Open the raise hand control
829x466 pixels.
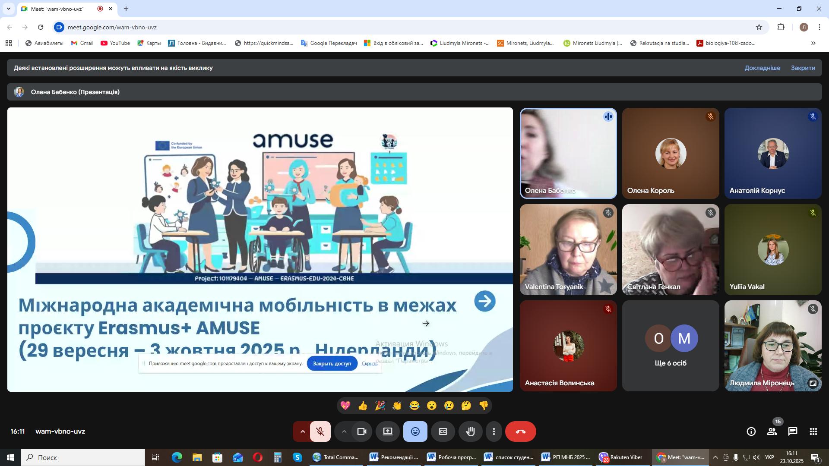coord(470,431)
